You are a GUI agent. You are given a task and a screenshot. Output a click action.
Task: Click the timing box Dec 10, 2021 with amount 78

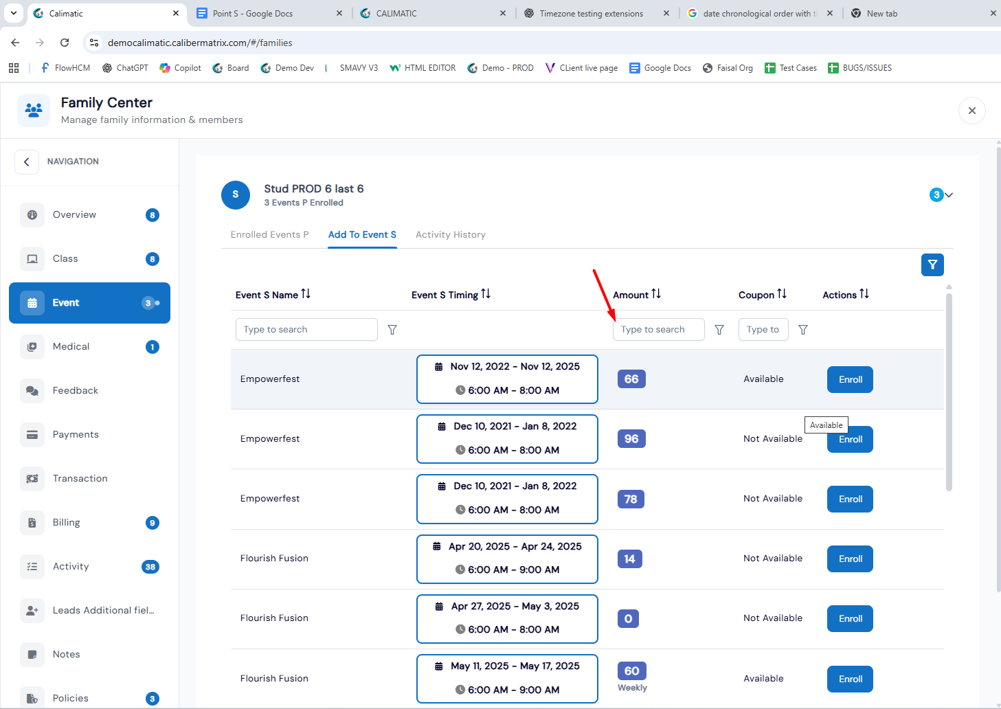507,499
